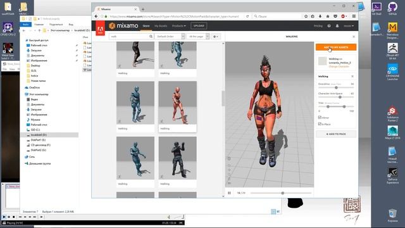Screen dimensions: 405x228
Task: Select the dark soldier Walking animation thumbnail
Action: click(x=177, y=158)
